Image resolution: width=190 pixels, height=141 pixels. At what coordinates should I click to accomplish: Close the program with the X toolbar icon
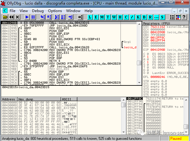[x=18, y=17]
